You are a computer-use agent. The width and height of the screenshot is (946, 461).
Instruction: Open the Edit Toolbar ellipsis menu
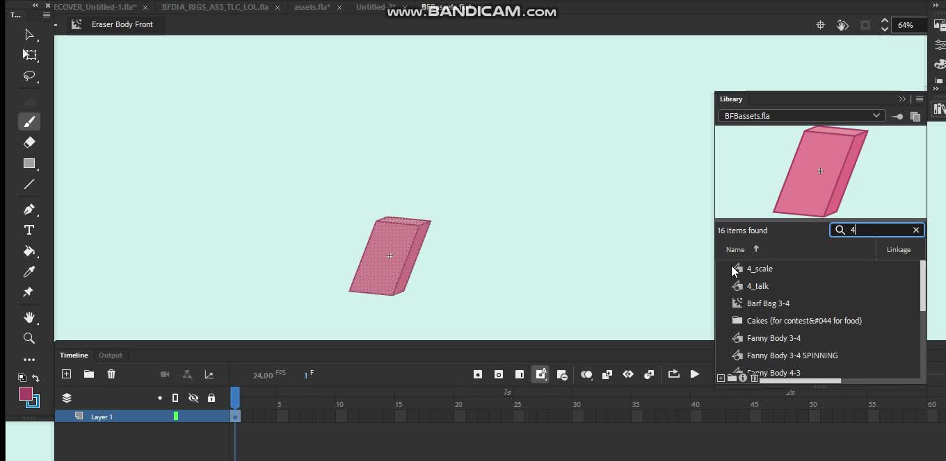[29, 360]
